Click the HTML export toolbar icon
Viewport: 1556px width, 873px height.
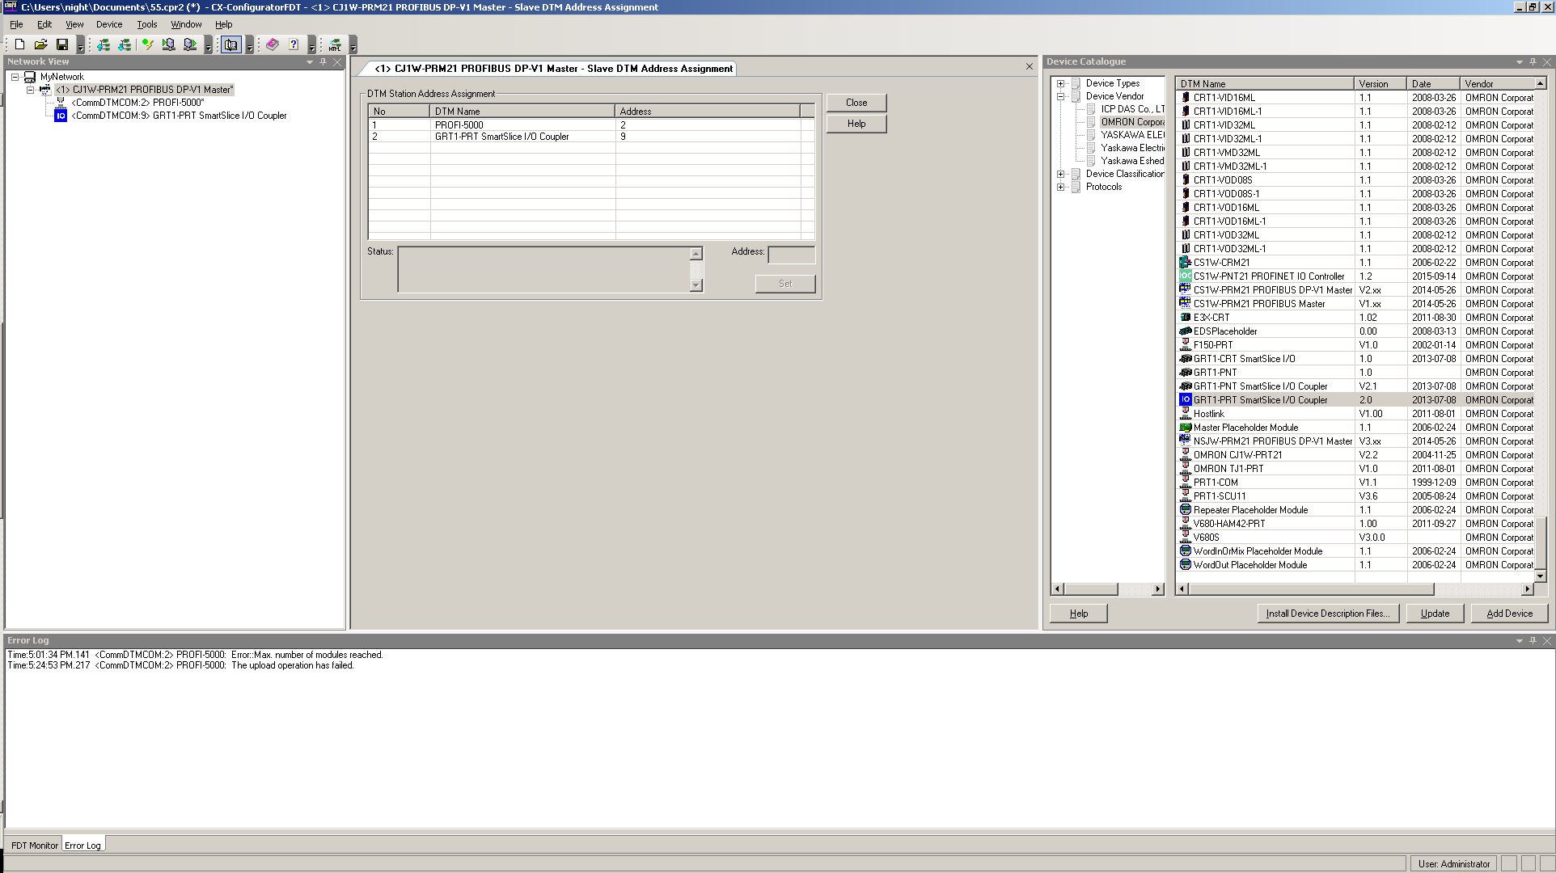[x=335, y=44]
